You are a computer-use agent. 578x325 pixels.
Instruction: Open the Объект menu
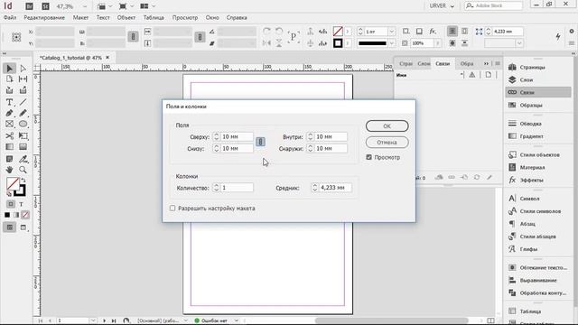(x=126, y=18)
